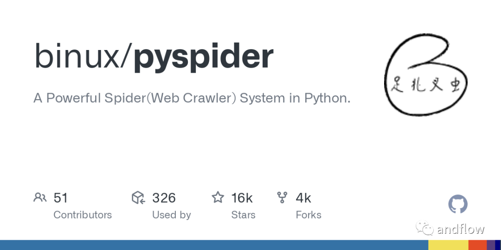Click the orange-red language bar segment
Viewport: 501px width, 250px height.
478,245
